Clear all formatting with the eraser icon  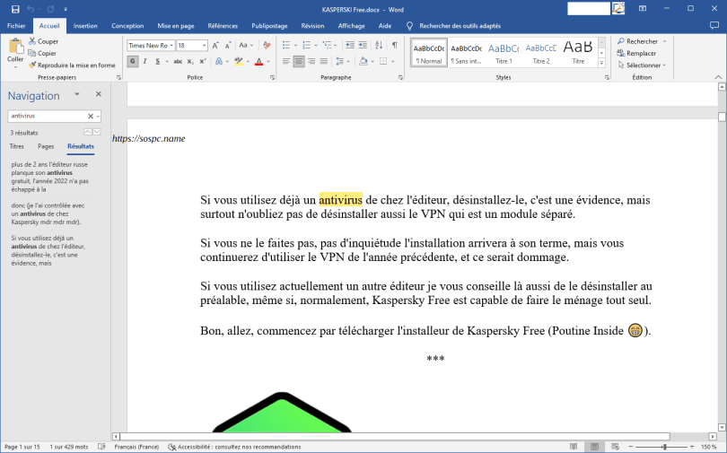(x=267, y=46)
